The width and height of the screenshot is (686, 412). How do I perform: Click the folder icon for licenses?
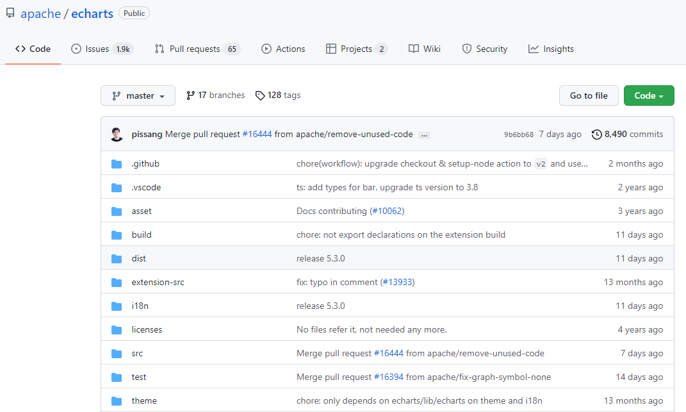[x=117, y=329]
